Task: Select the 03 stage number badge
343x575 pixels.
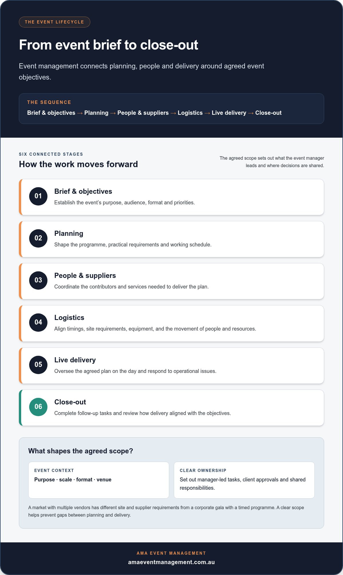Action: (x=38, y=280)
